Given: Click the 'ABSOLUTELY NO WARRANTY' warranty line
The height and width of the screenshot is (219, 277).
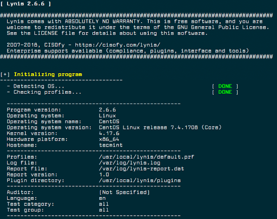Looking at the screenshot, I should coord(135,22).
